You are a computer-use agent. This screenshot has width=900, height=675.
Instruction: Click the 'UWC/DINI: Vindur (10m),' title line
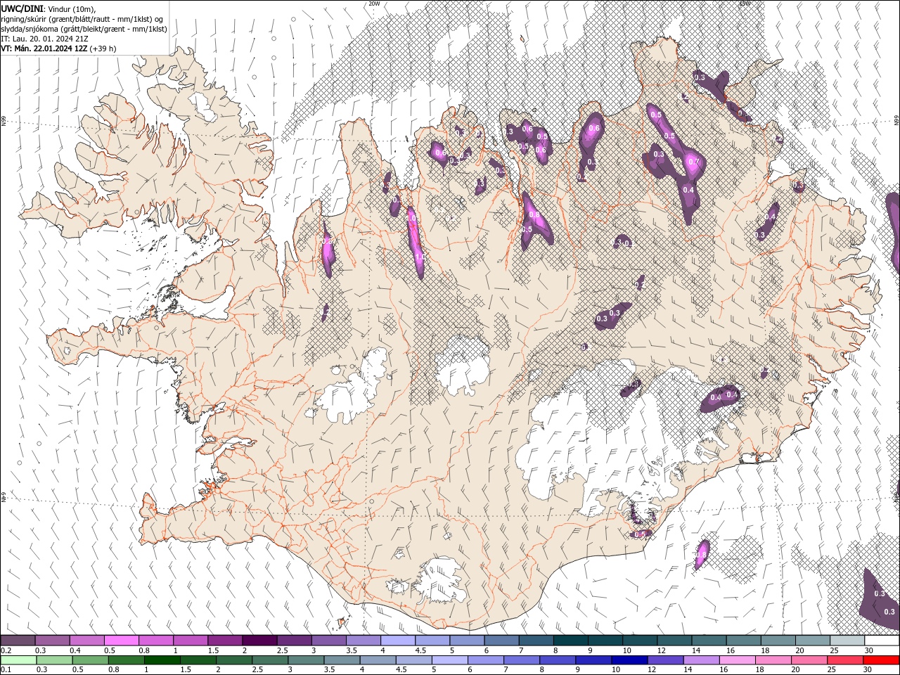[x=48, y=8]
